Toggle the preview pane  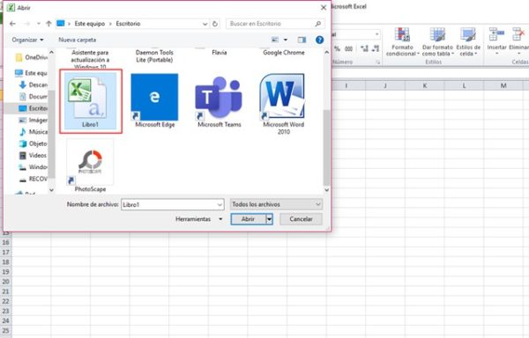[x=302, y=40]
